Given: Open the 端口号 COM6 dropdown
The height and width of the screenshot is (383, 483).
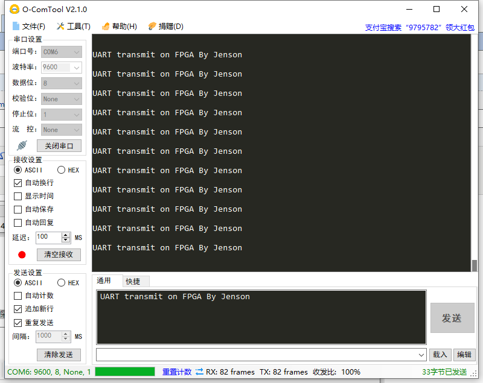Looking at the screenshot, I should pyautogui.click(x=62, y=52).
